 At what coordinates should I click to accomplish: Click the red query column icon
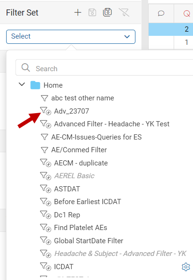(x=187, y=13)
